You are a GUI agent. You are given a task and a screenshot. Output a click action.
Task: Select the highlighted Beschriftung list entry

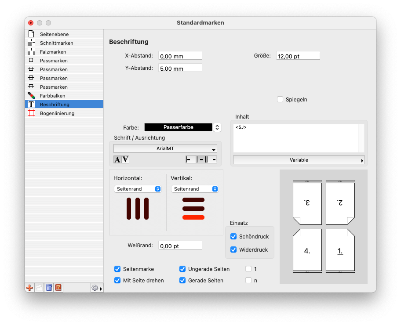64,104
